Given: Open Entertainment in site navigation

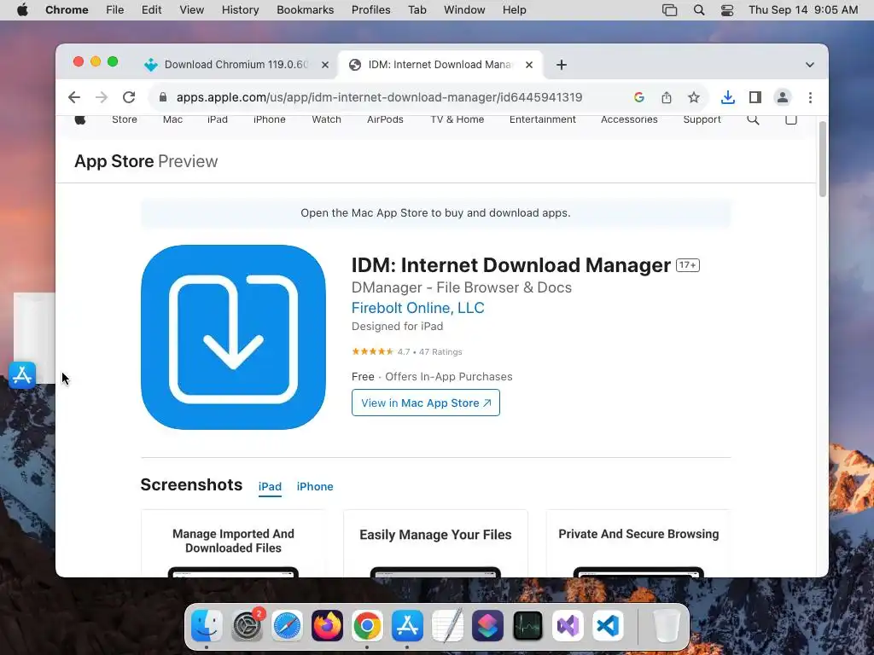Looking at the screenshot, I should click(542, 119).
